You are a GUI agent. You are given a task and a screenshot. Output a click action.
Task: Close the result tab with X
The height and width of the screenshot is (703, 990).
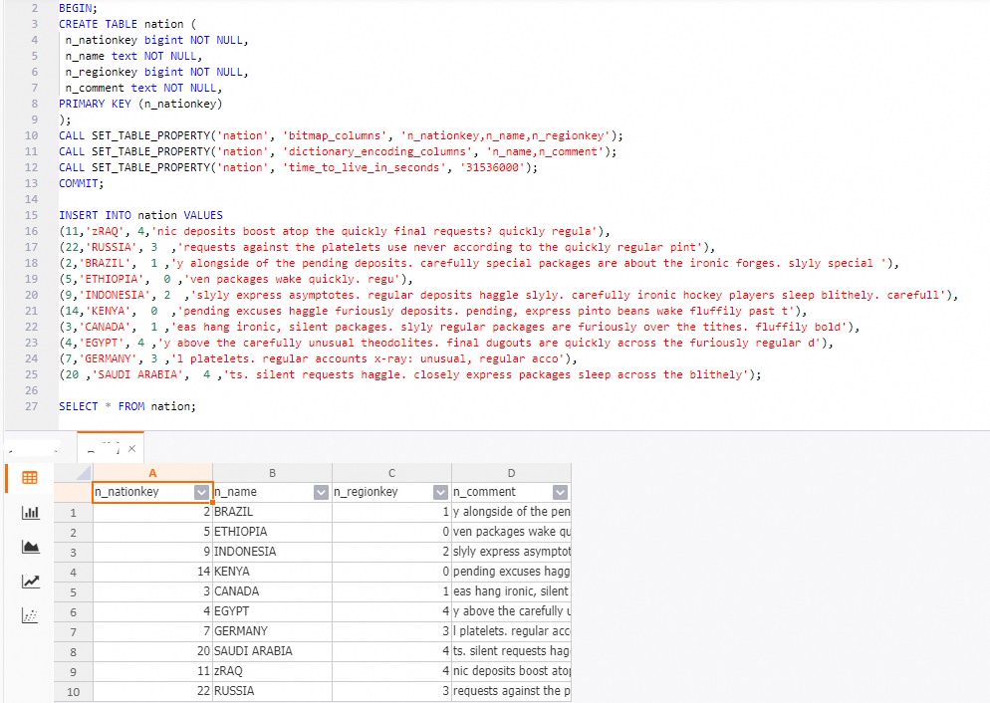[131, 449]
